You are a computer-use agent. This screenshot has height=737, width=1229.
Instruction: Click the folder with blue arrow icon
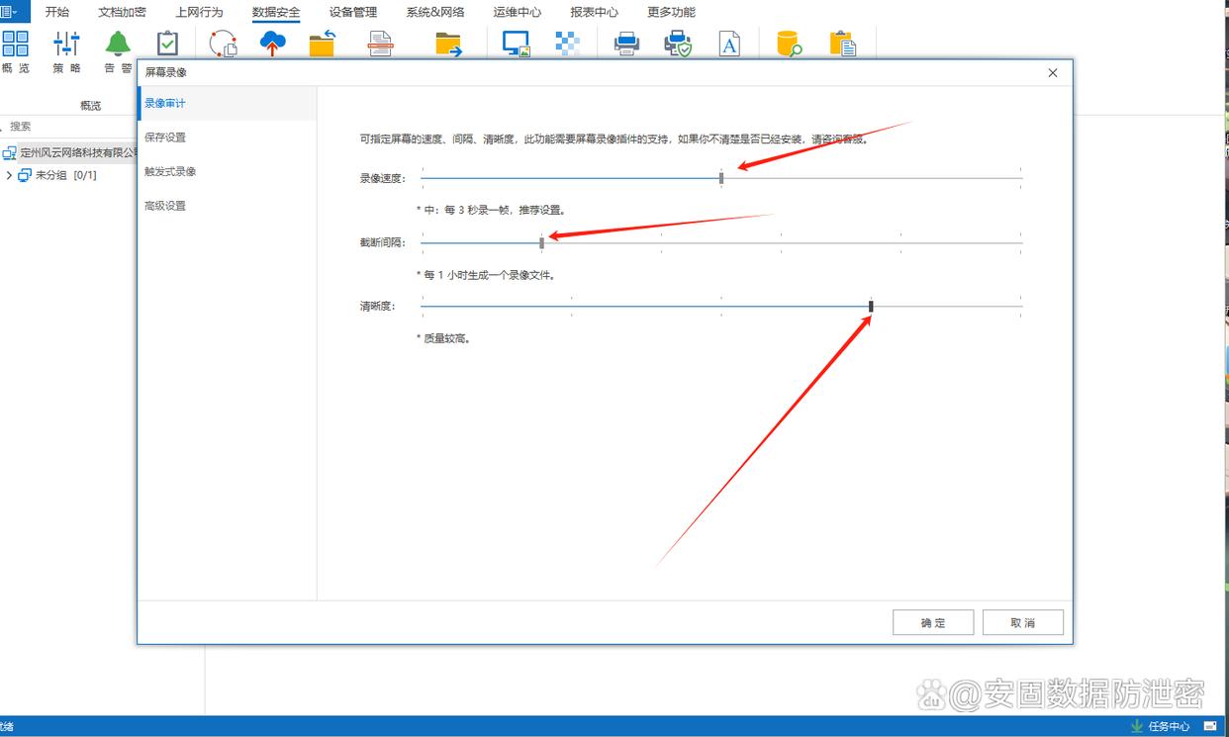click(x=448, y=44)
